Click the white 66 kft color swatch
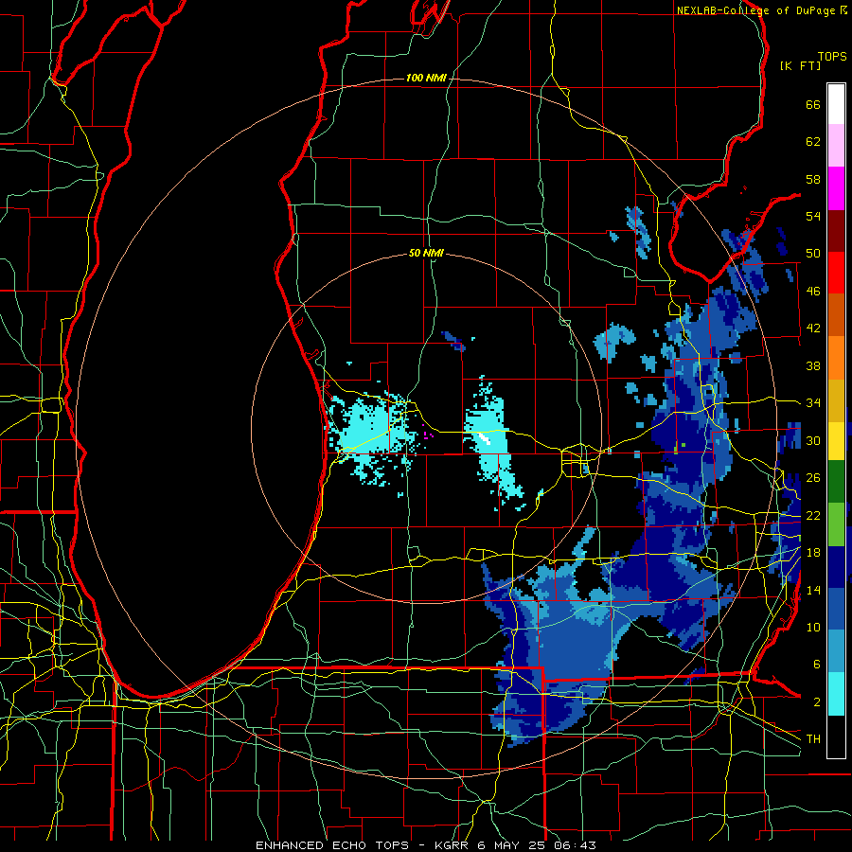 pyautogui.click(x=836, y=104)
